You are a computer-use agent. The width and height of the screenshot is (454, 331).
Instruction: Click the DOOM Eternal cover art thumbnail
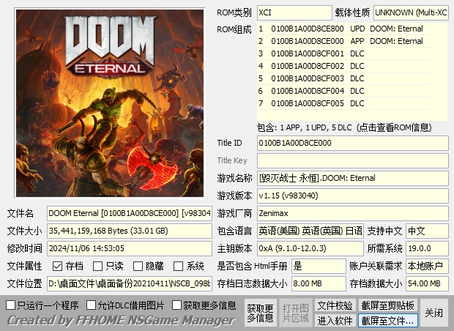[x=110, y=103]
